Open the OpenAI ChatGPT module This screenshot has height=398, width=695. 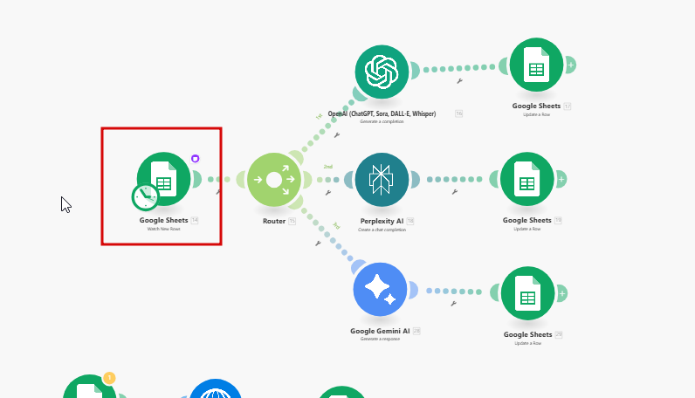(x=382, y=72)
